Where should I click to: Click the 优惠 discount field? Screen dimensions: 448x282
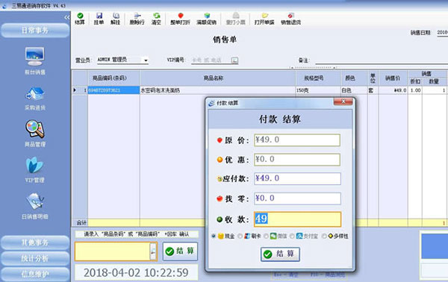[x=297, y=160]
